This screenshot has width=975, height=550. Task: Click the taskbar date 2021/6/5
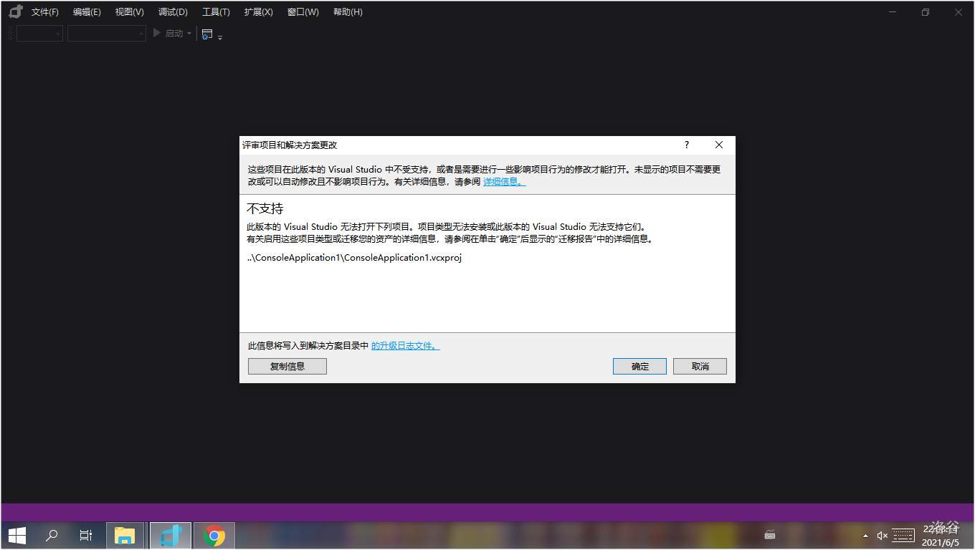click(940, 542)
